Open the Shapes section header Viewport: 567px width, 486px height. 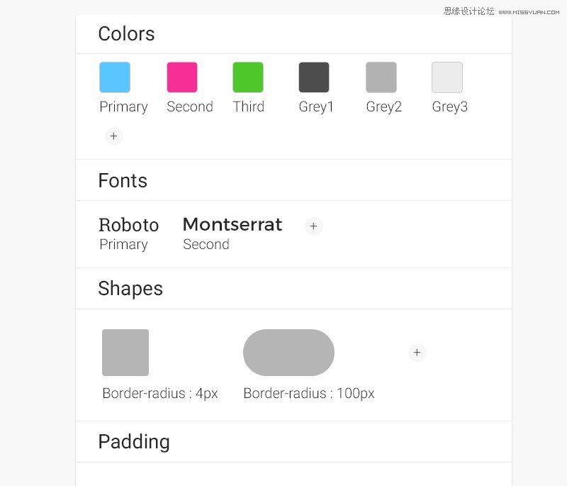tap(293, 289)
